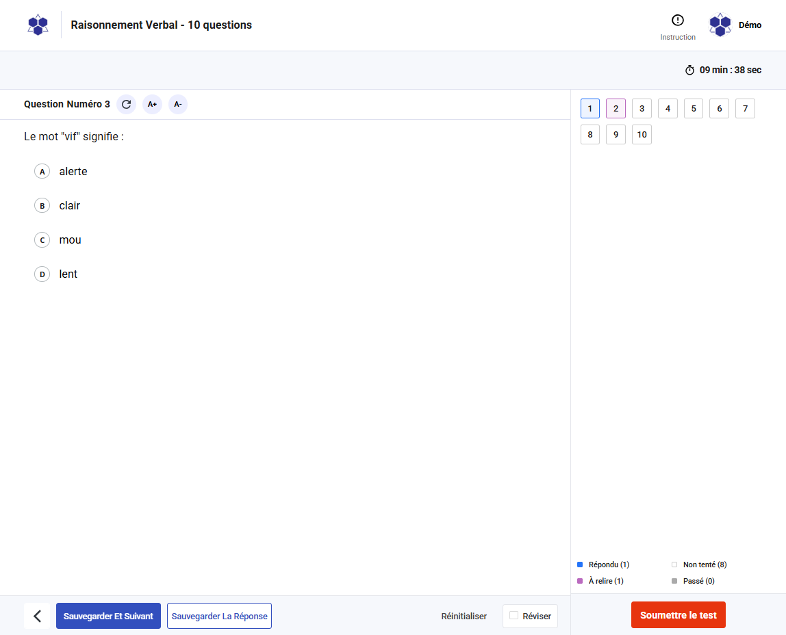Choose option B "clair"

[42, 206]
